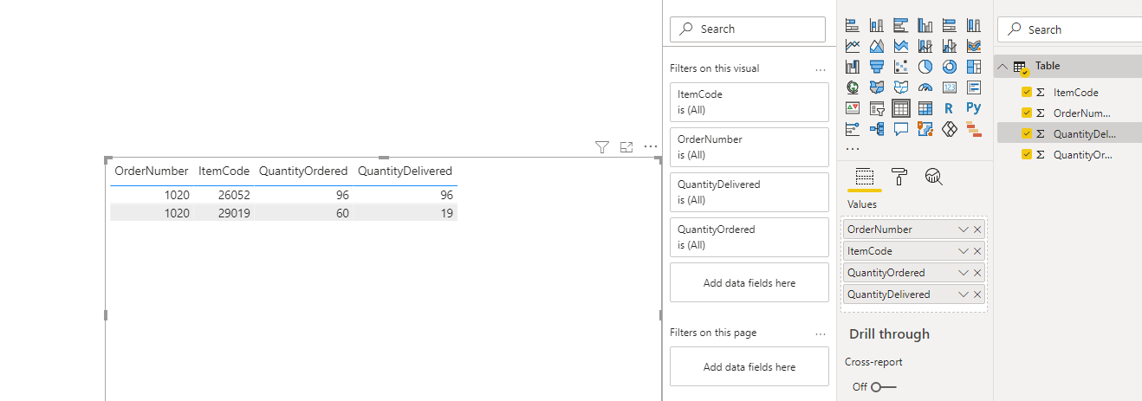Switch to the Fields tab in Visualizations
Image resolution: width=1142 pixels, height=401 pixels.
[864, 177]
